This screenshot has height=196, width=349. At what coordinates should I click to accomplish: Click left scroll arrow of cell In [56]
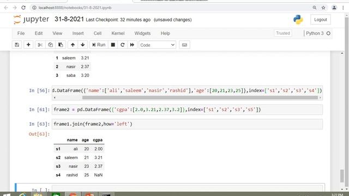pyautogui.click(x=55, y=97)
